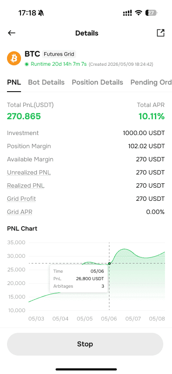Tap the chart tooltip showing 26,800 USDT
Viewport: 172px width, 374px height.
79,278
